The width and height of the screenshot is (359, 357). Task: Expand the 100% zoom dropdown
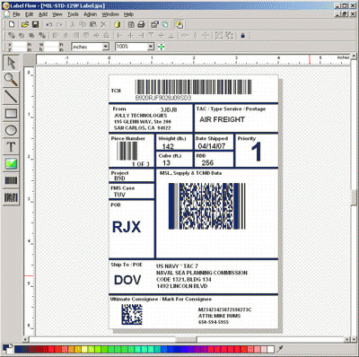151,47
